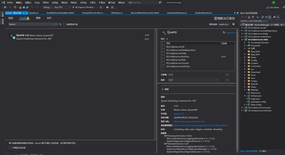Click the IIS Express (Firefox) run button
Viewport: 285px width, 155px height.
[83, 7]
